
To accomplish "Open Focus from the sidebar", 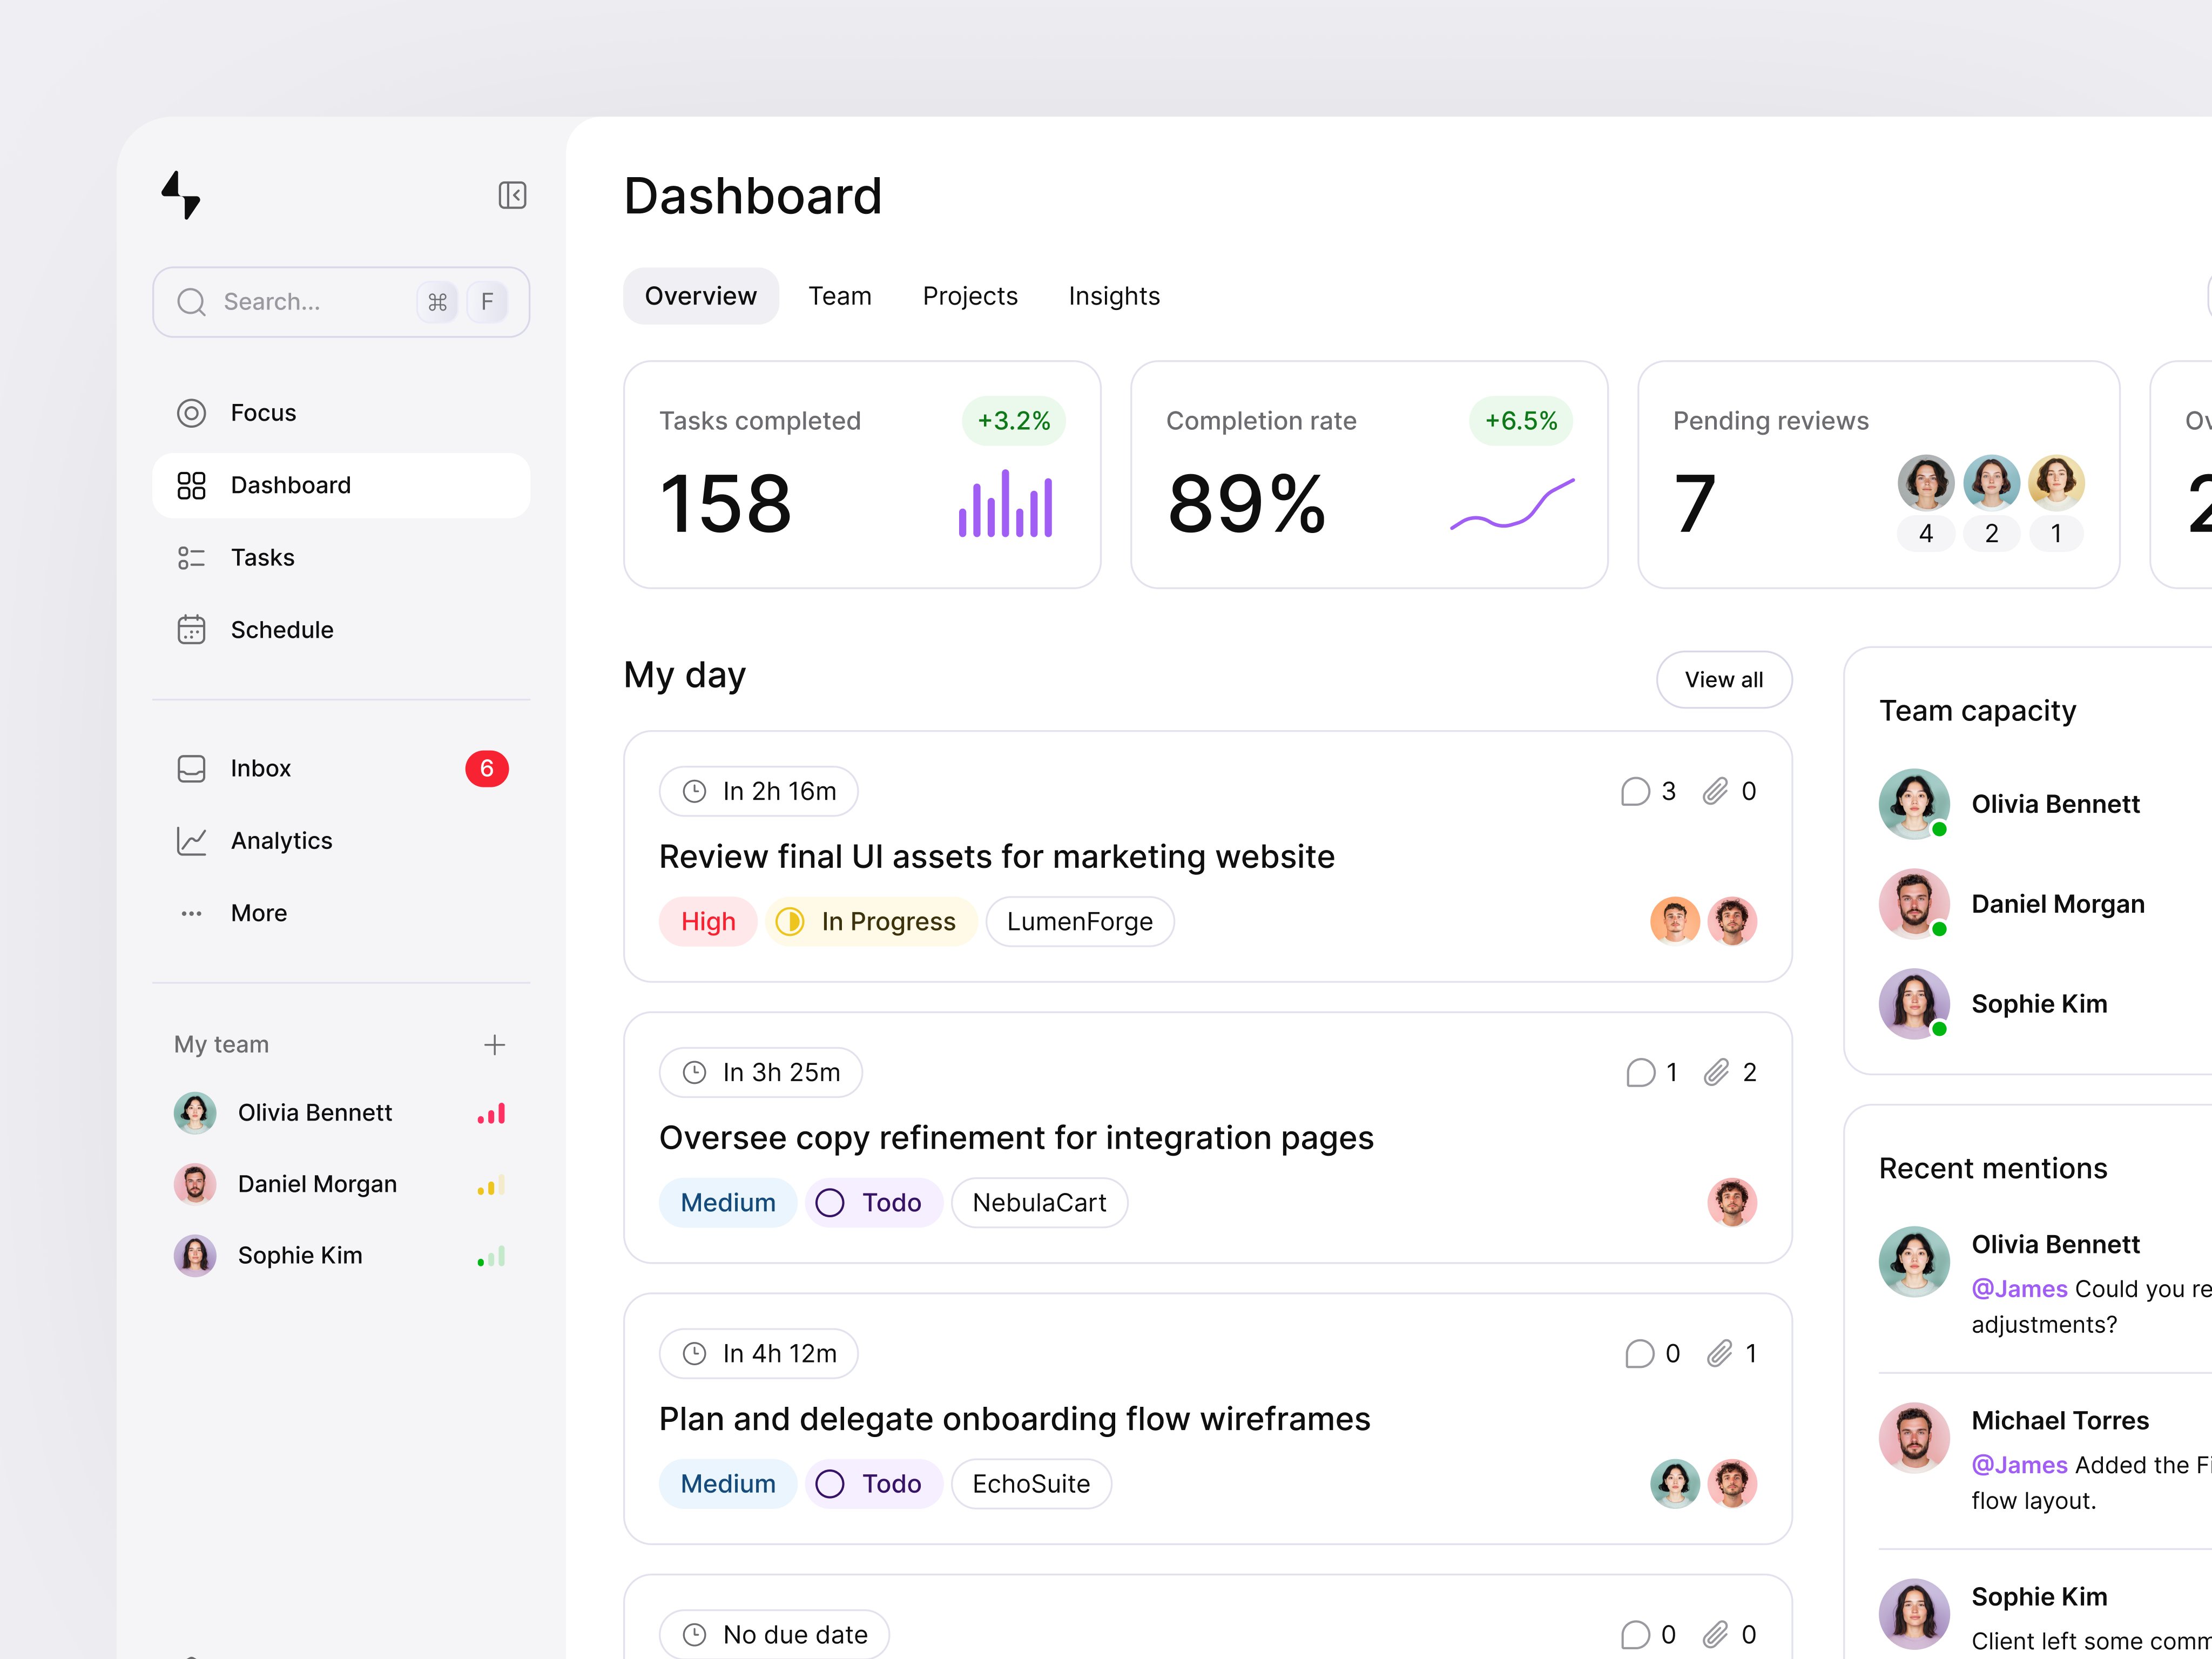I will tap(262, 413).
